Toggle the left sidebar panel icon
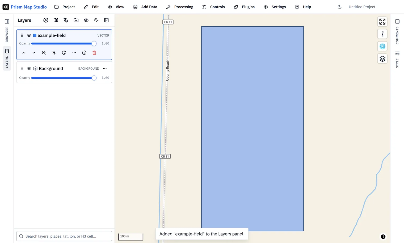Screen dimensions: 404x243 tap(7, 22)
